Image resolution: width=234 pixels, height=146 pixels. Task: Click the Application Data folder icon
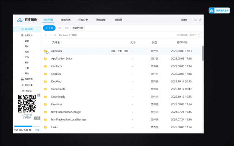pyautogui.click(x=45, y=59)
